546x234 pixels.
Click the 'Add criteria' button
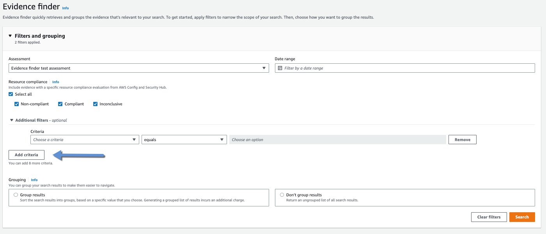coord(27,155)
